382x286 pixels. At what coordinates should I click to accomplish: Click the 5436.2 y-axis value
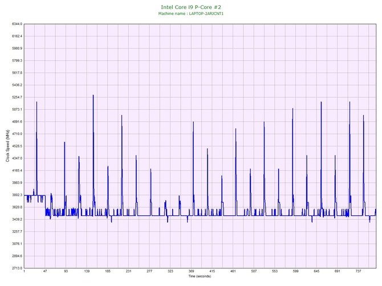17,85
